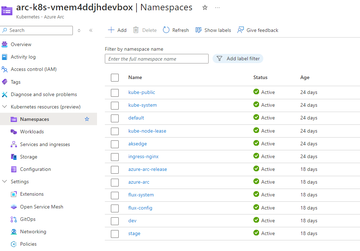Click the Diagnose and solve problems wrench icon
The height and width of the screenshot is (251, 360).
[5, 94]
